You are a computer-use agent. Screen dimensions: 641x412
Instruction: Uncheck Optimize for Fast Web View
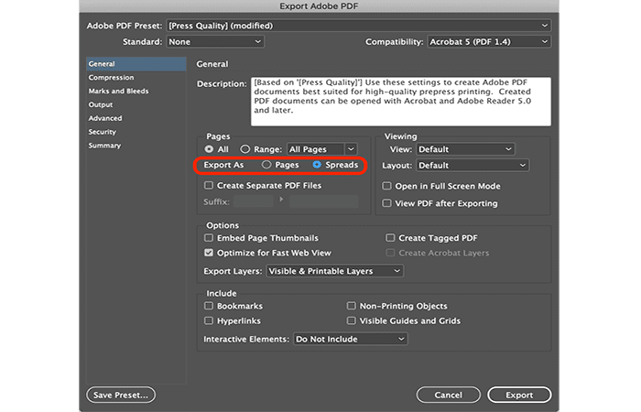click(x=209, y=253)
